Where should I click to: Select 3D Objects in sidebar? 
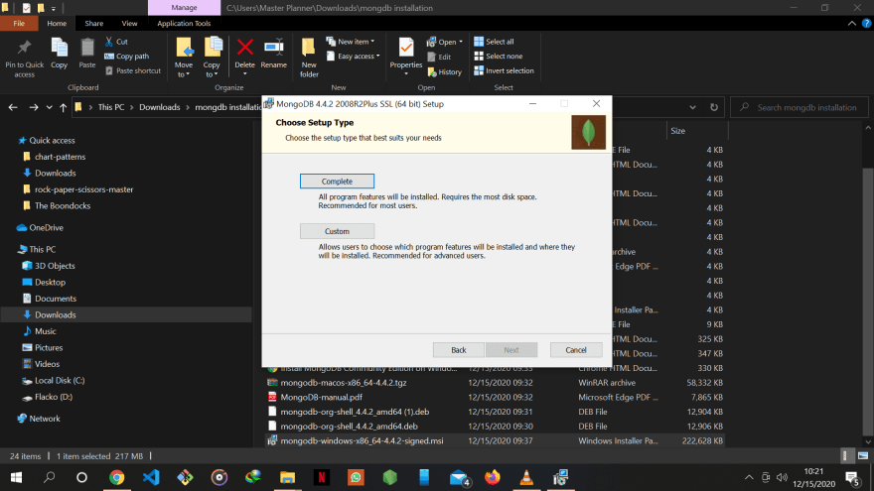tap(54, 266)
